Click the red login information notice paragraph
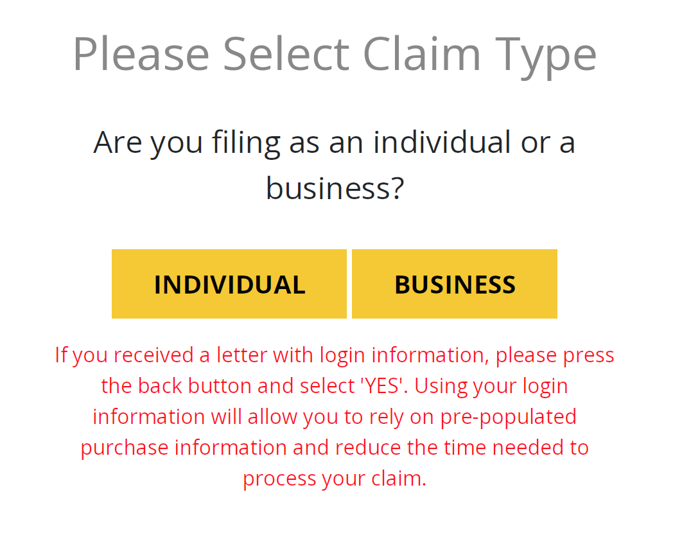Image resolution: width=691 pixels, height=537 pixels. (335, 417)
